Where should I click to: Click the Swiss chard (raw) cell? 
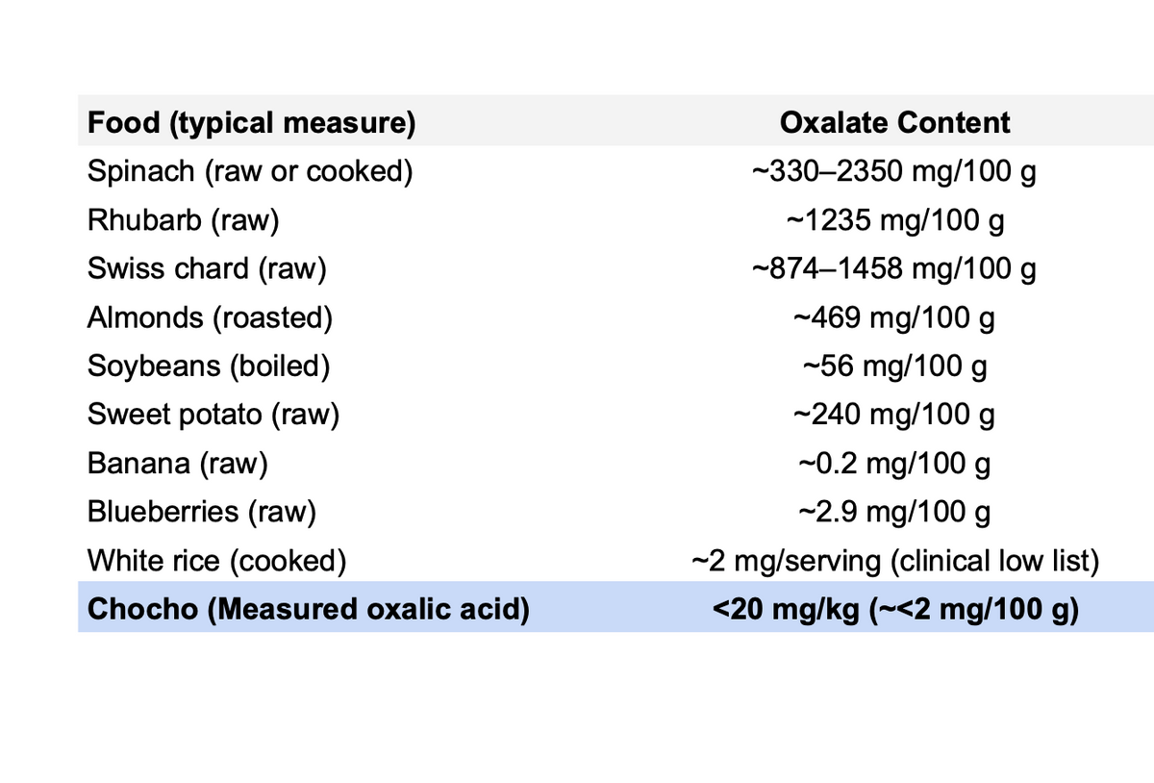pos(207,268)
